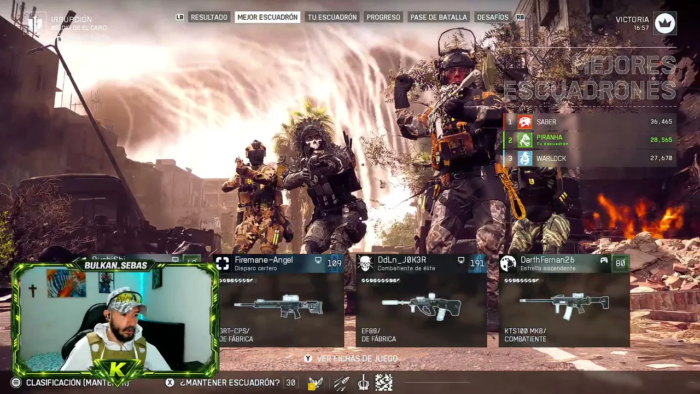700x394 pixels.
Task: Click the SABER score 36,465
Action: [661, 122]
